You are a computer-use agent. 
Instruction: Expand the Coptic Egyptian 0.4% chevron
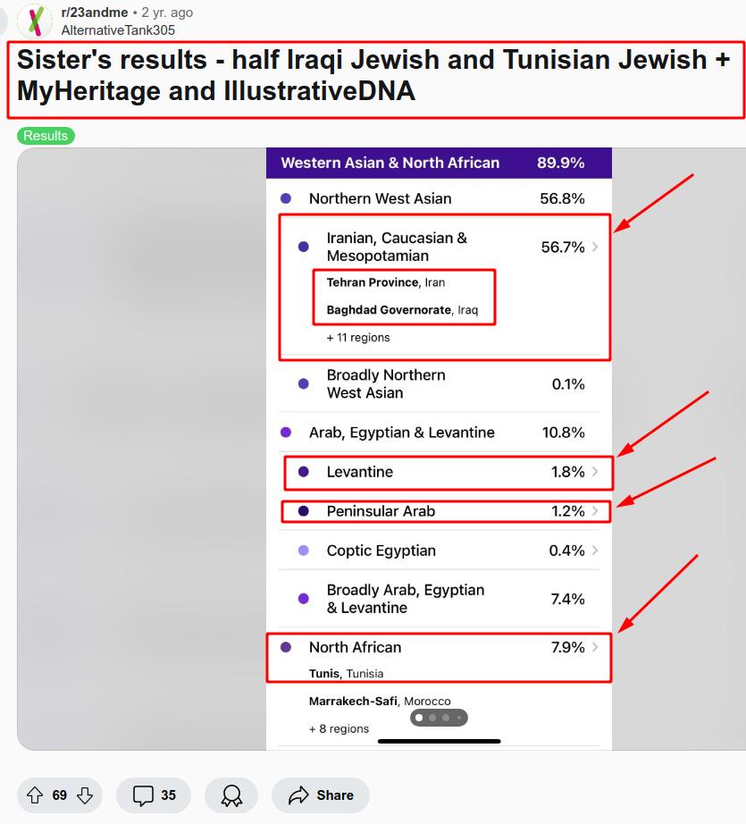(595, 551)
